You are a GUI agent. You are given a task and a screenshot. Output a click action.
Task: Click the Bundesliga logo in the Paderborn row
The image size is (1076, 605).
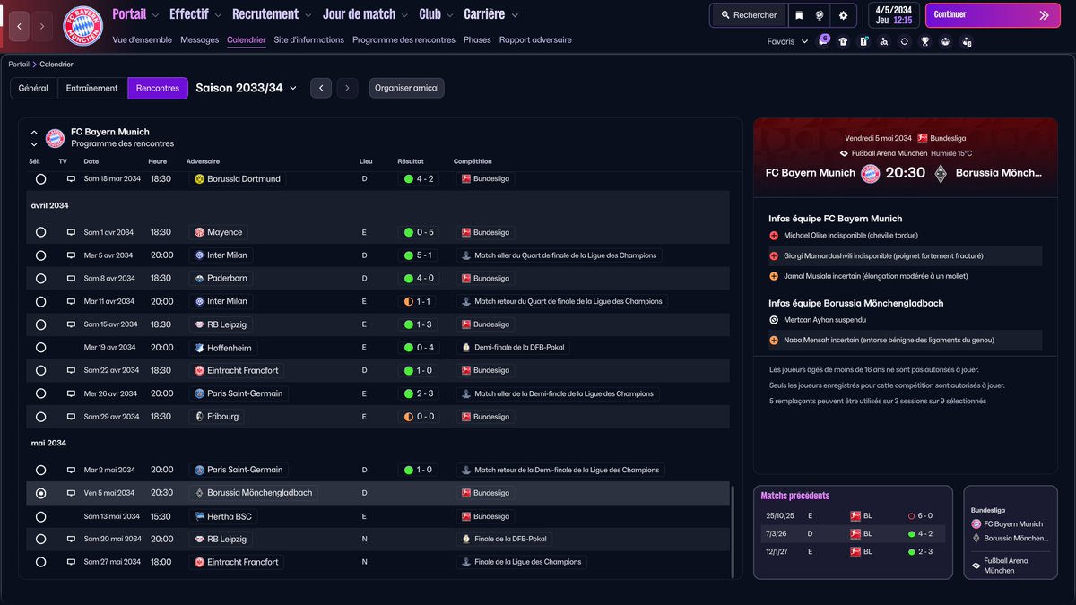pyautogui.click(x=466, y=279)
